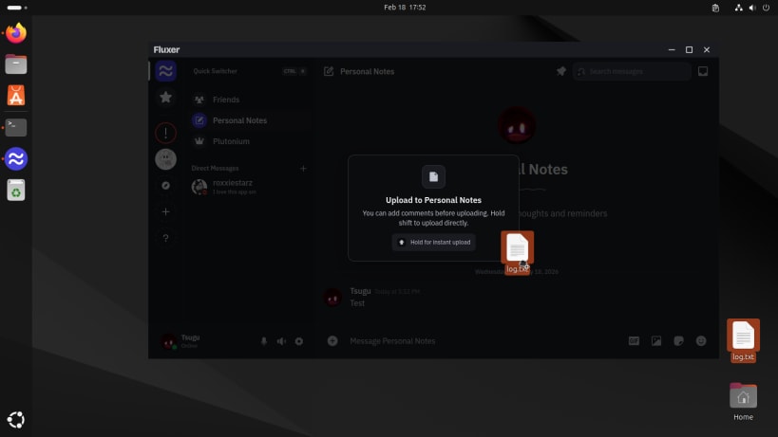This screenshot has width=778, height=437.
Task: Focus the Search messages field
Action: pos(632,71)
